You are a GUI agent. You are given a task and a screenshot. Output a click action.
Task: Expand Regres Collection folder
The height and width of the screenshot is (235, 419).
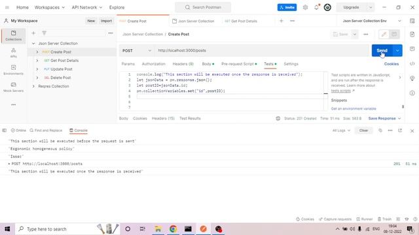(x=33, y=86)
